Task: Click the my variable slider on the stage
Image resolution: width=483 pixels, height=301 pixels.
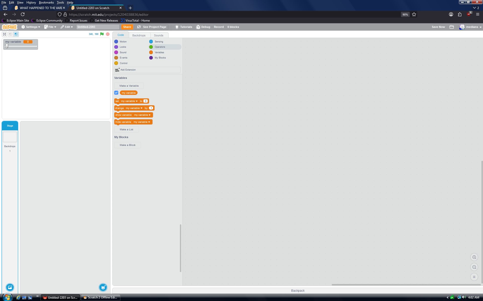Action: [x=7, y=46]
